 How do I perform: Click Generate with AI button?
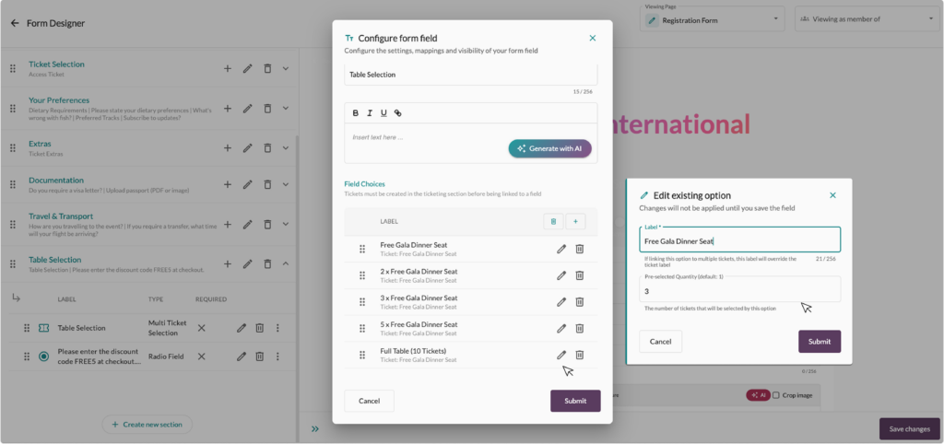point(549,148)
